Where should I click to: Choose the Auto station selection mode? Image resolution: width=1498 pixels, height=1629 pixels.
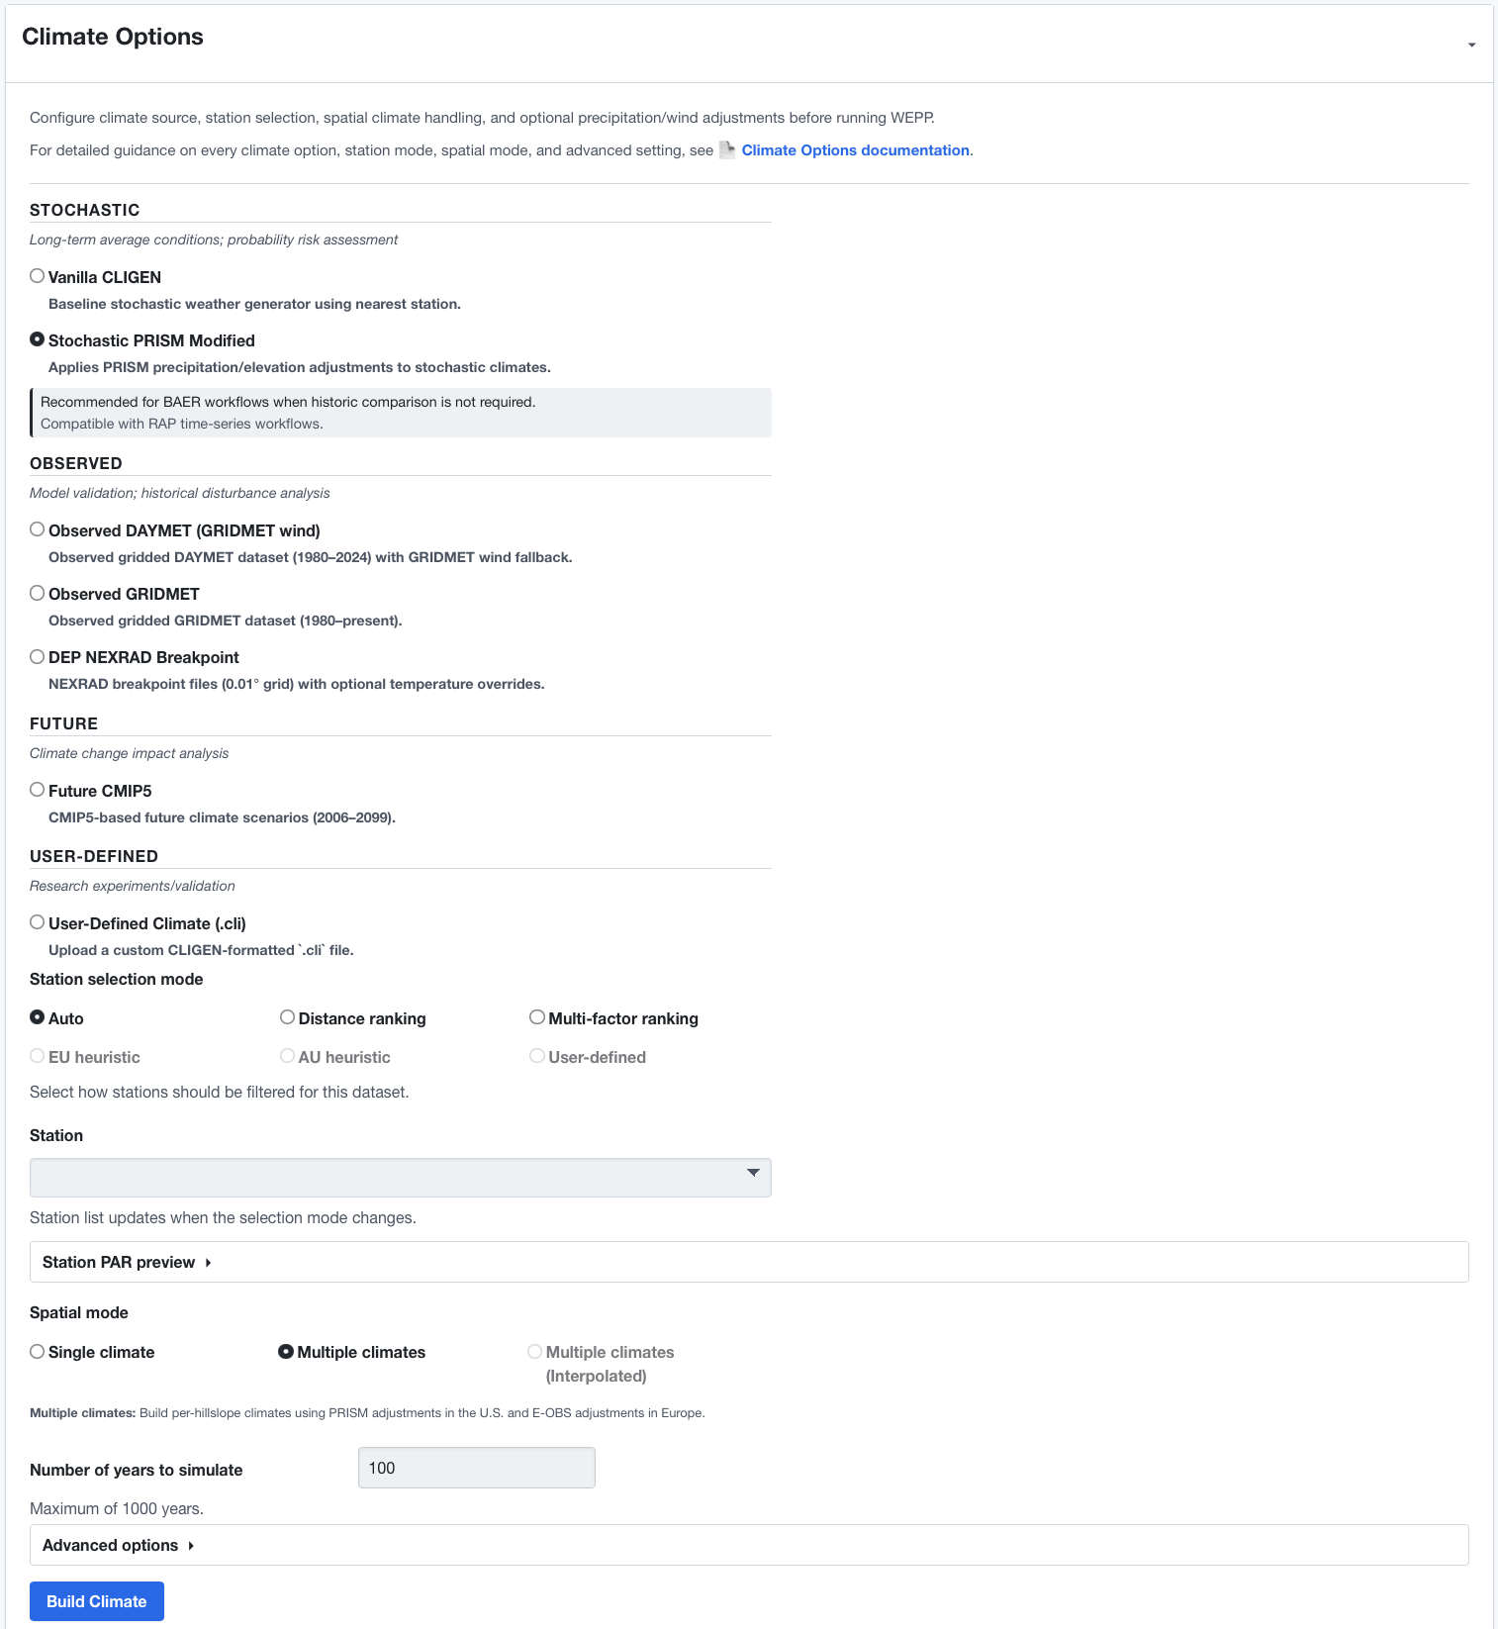pyautogui.click(x=38, y=1017)
